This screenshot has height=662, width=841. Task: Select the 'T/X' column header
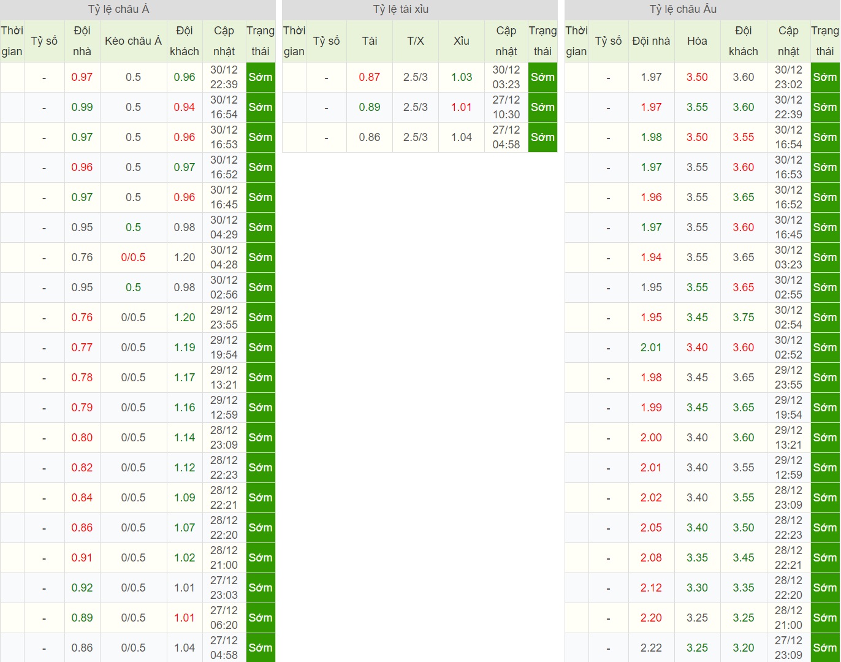[416, 41]
